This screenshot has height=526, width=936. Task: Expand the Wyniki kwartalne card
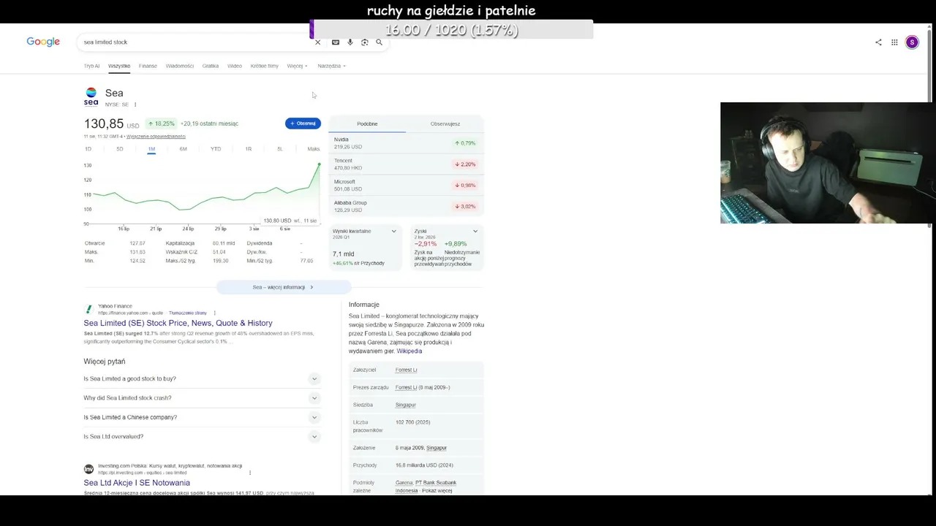click(393, 232)
